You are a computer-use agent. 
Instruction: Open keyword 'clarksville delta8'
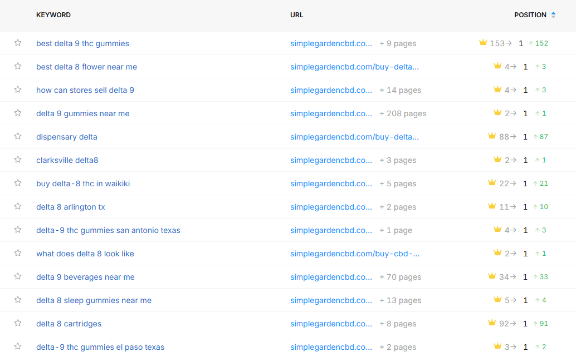point(67,160)
